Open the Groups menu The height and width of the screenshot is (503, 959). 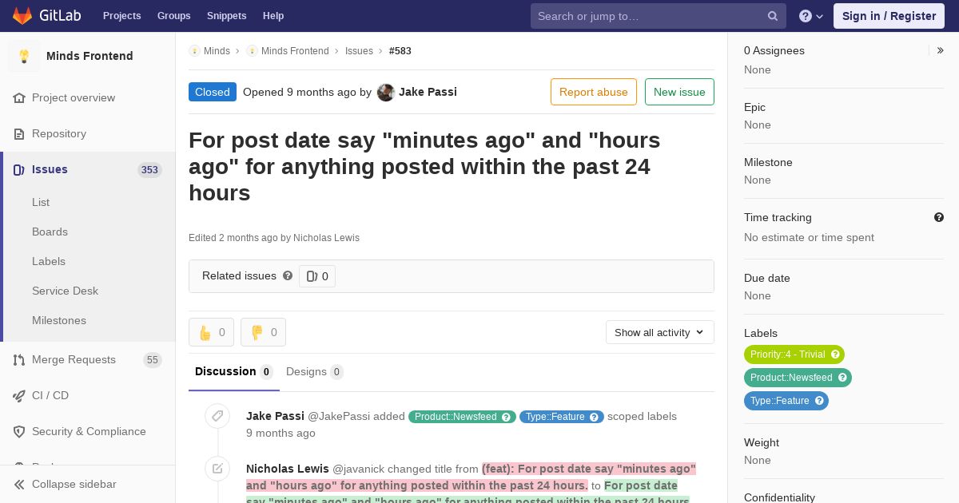173,16
